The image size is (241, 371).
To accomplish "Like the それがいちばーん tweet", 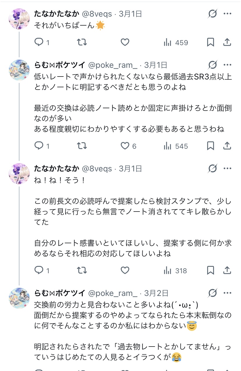I will [125, 42].
